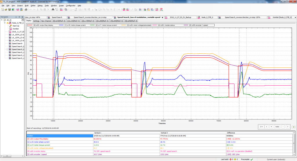Click the red error icon by Last build
This screenshot has height=161, width=297.
[x=231, y=159]
